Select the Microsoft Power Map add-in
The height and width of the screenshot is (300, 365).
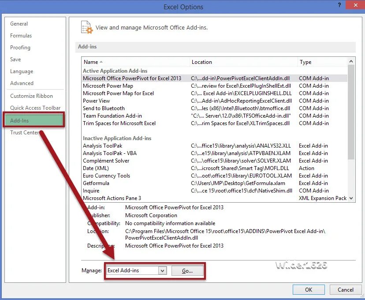tap(214, 86)
